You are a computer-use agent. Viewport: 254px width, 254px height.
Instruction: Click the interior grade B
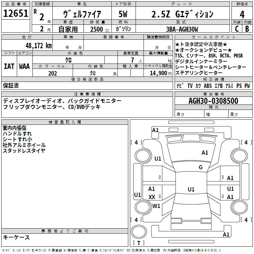tap(247, 29)
